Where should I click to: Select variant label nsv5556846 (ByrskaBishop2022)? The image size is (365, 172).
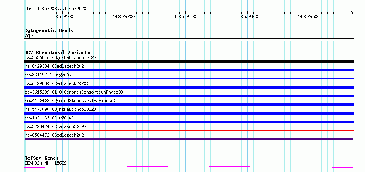point(60,57)
